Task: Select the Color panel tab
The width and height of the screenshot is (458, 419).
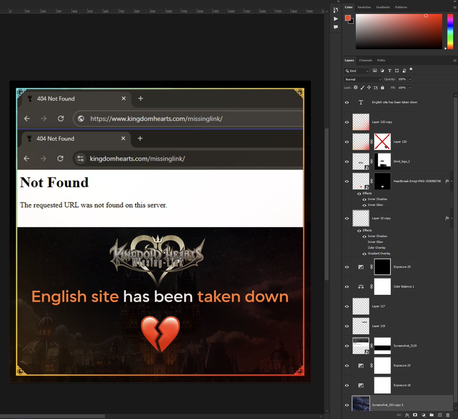Action: point(349,7)
